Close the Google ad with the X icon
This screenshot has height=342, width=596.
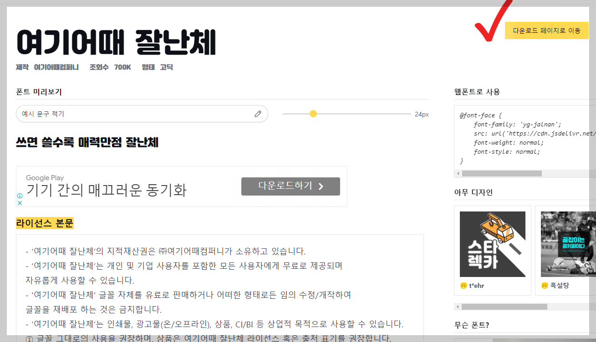point(20,203)
